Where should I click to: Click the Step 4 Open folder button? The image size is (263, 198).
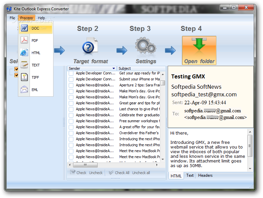(199, 50)
